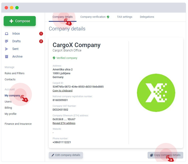Go to Billing in Account section
The width and height of the screenshot is (188, 164).
[x=8, y=108]
